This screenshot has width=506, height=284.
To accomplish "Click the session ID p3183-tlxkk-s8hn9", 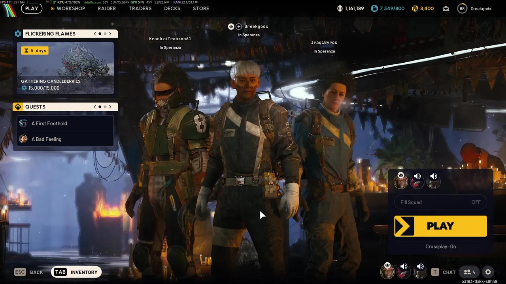I will [x=479, y=282].
